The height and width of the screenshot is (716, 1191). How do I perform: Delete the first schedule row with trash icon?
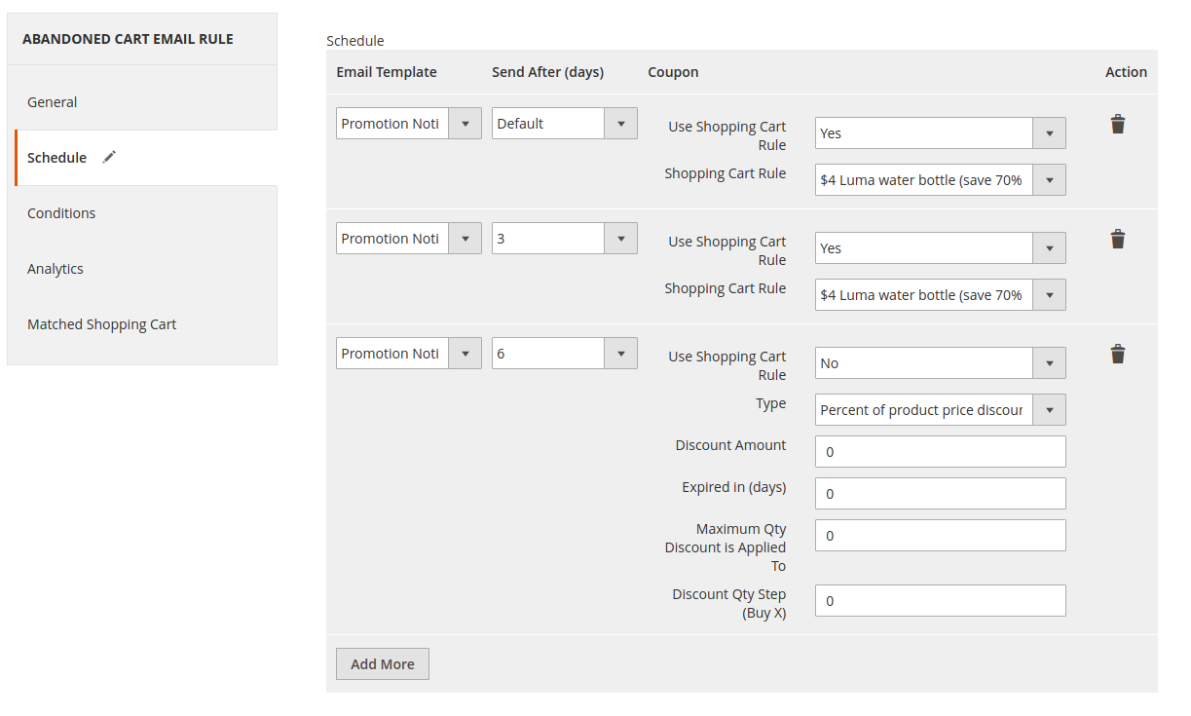click(x=1117, y=125)
